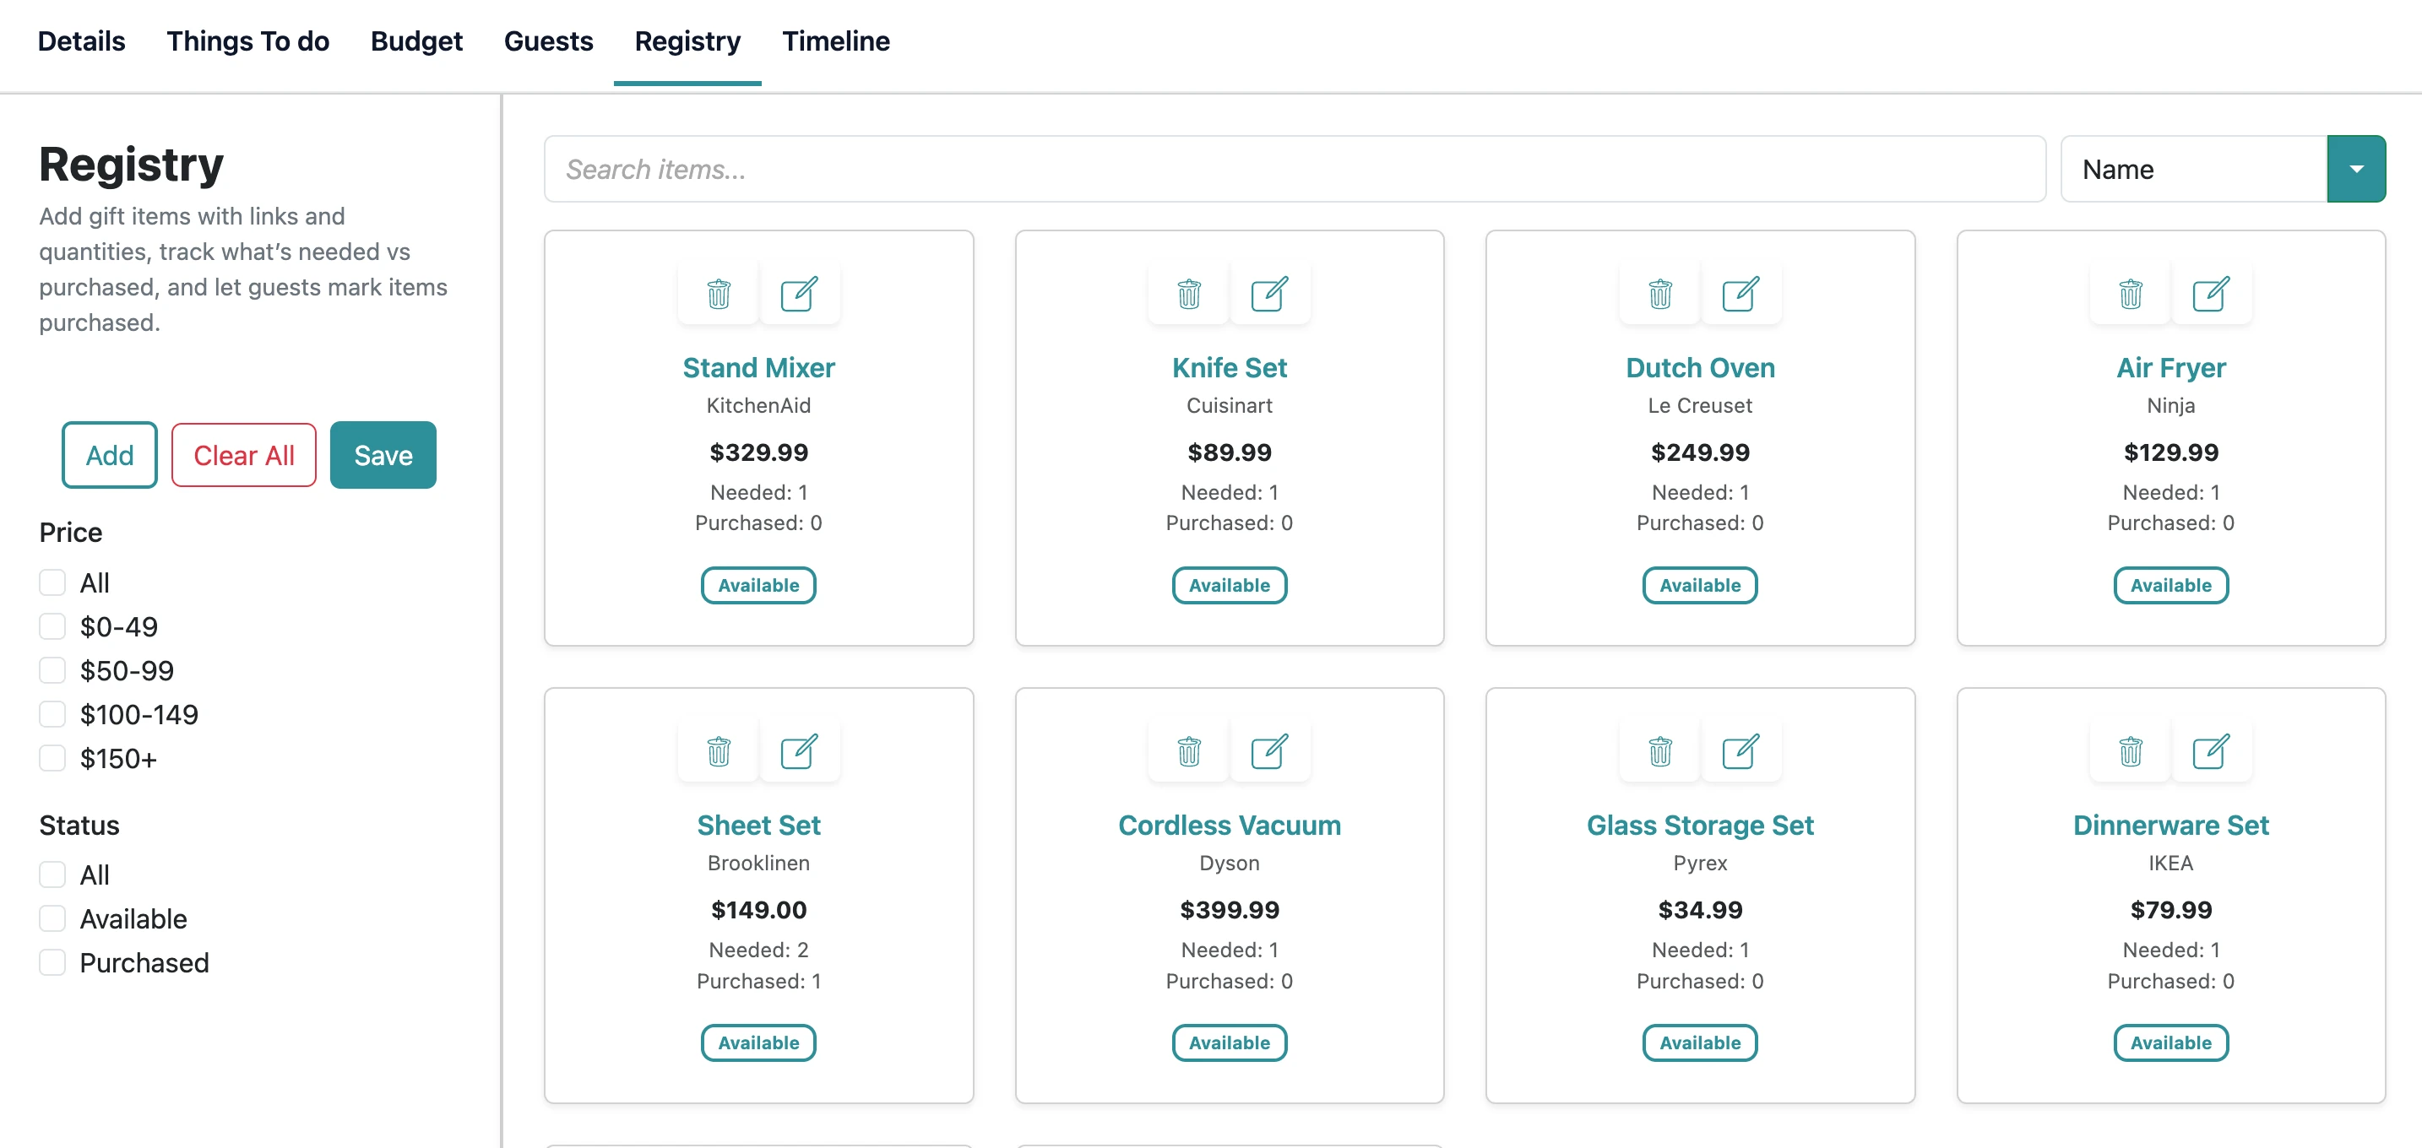
Task: Open the Timeline tab
Action: tap(836, 41)
